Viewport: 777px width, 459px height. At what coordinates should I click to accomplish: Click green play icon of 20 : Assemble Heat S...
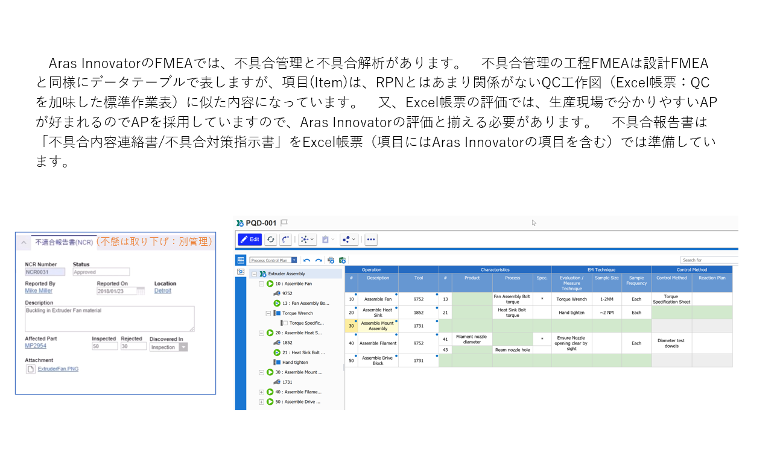(x=270, y=333)
